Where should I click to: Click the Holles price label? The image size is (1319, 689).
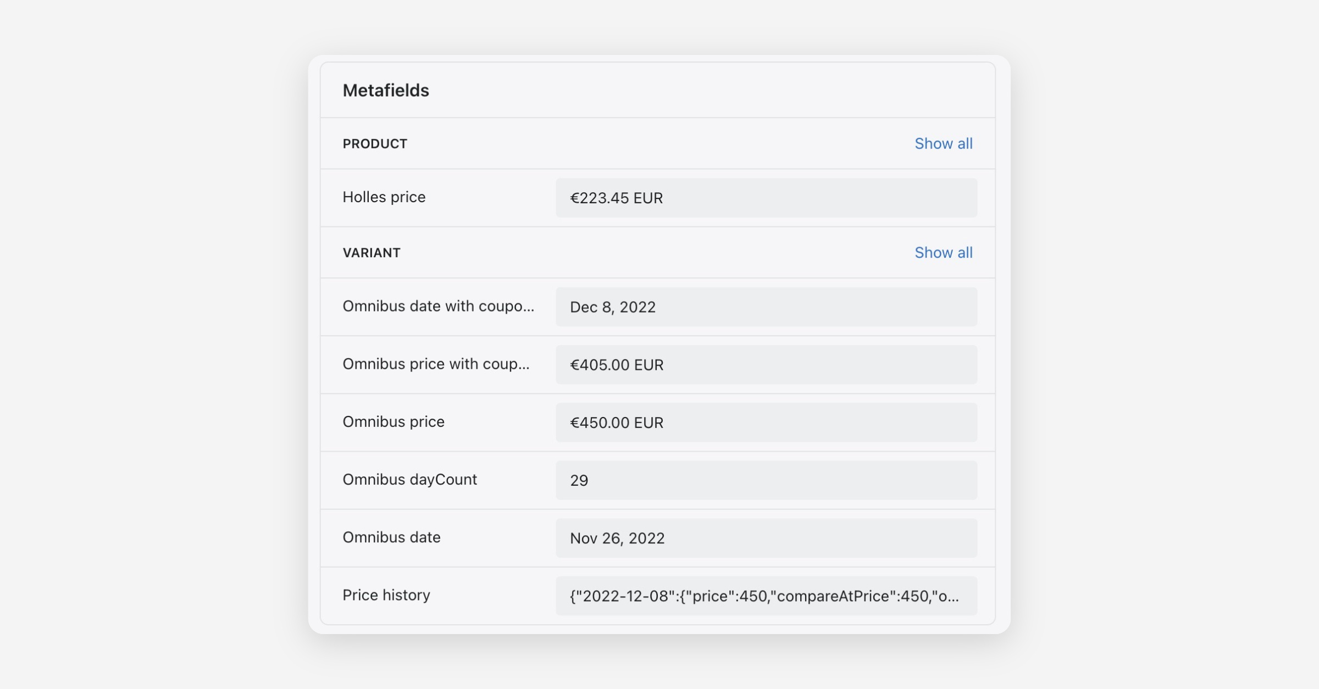click(x=384, y=197)
